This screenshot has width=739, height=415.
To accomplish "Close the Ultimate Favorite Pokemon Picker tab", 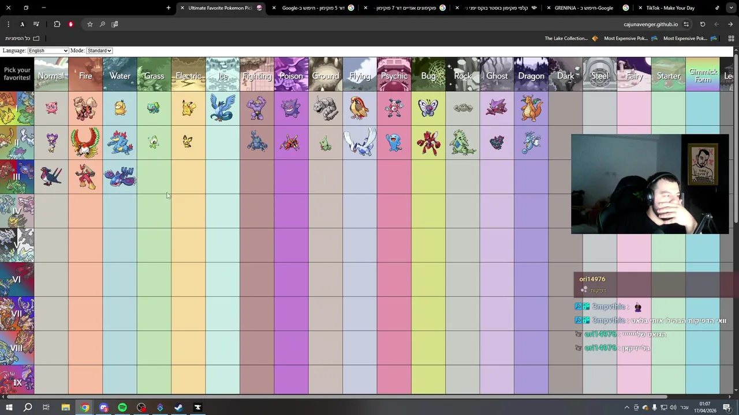I will coord(182,8).
